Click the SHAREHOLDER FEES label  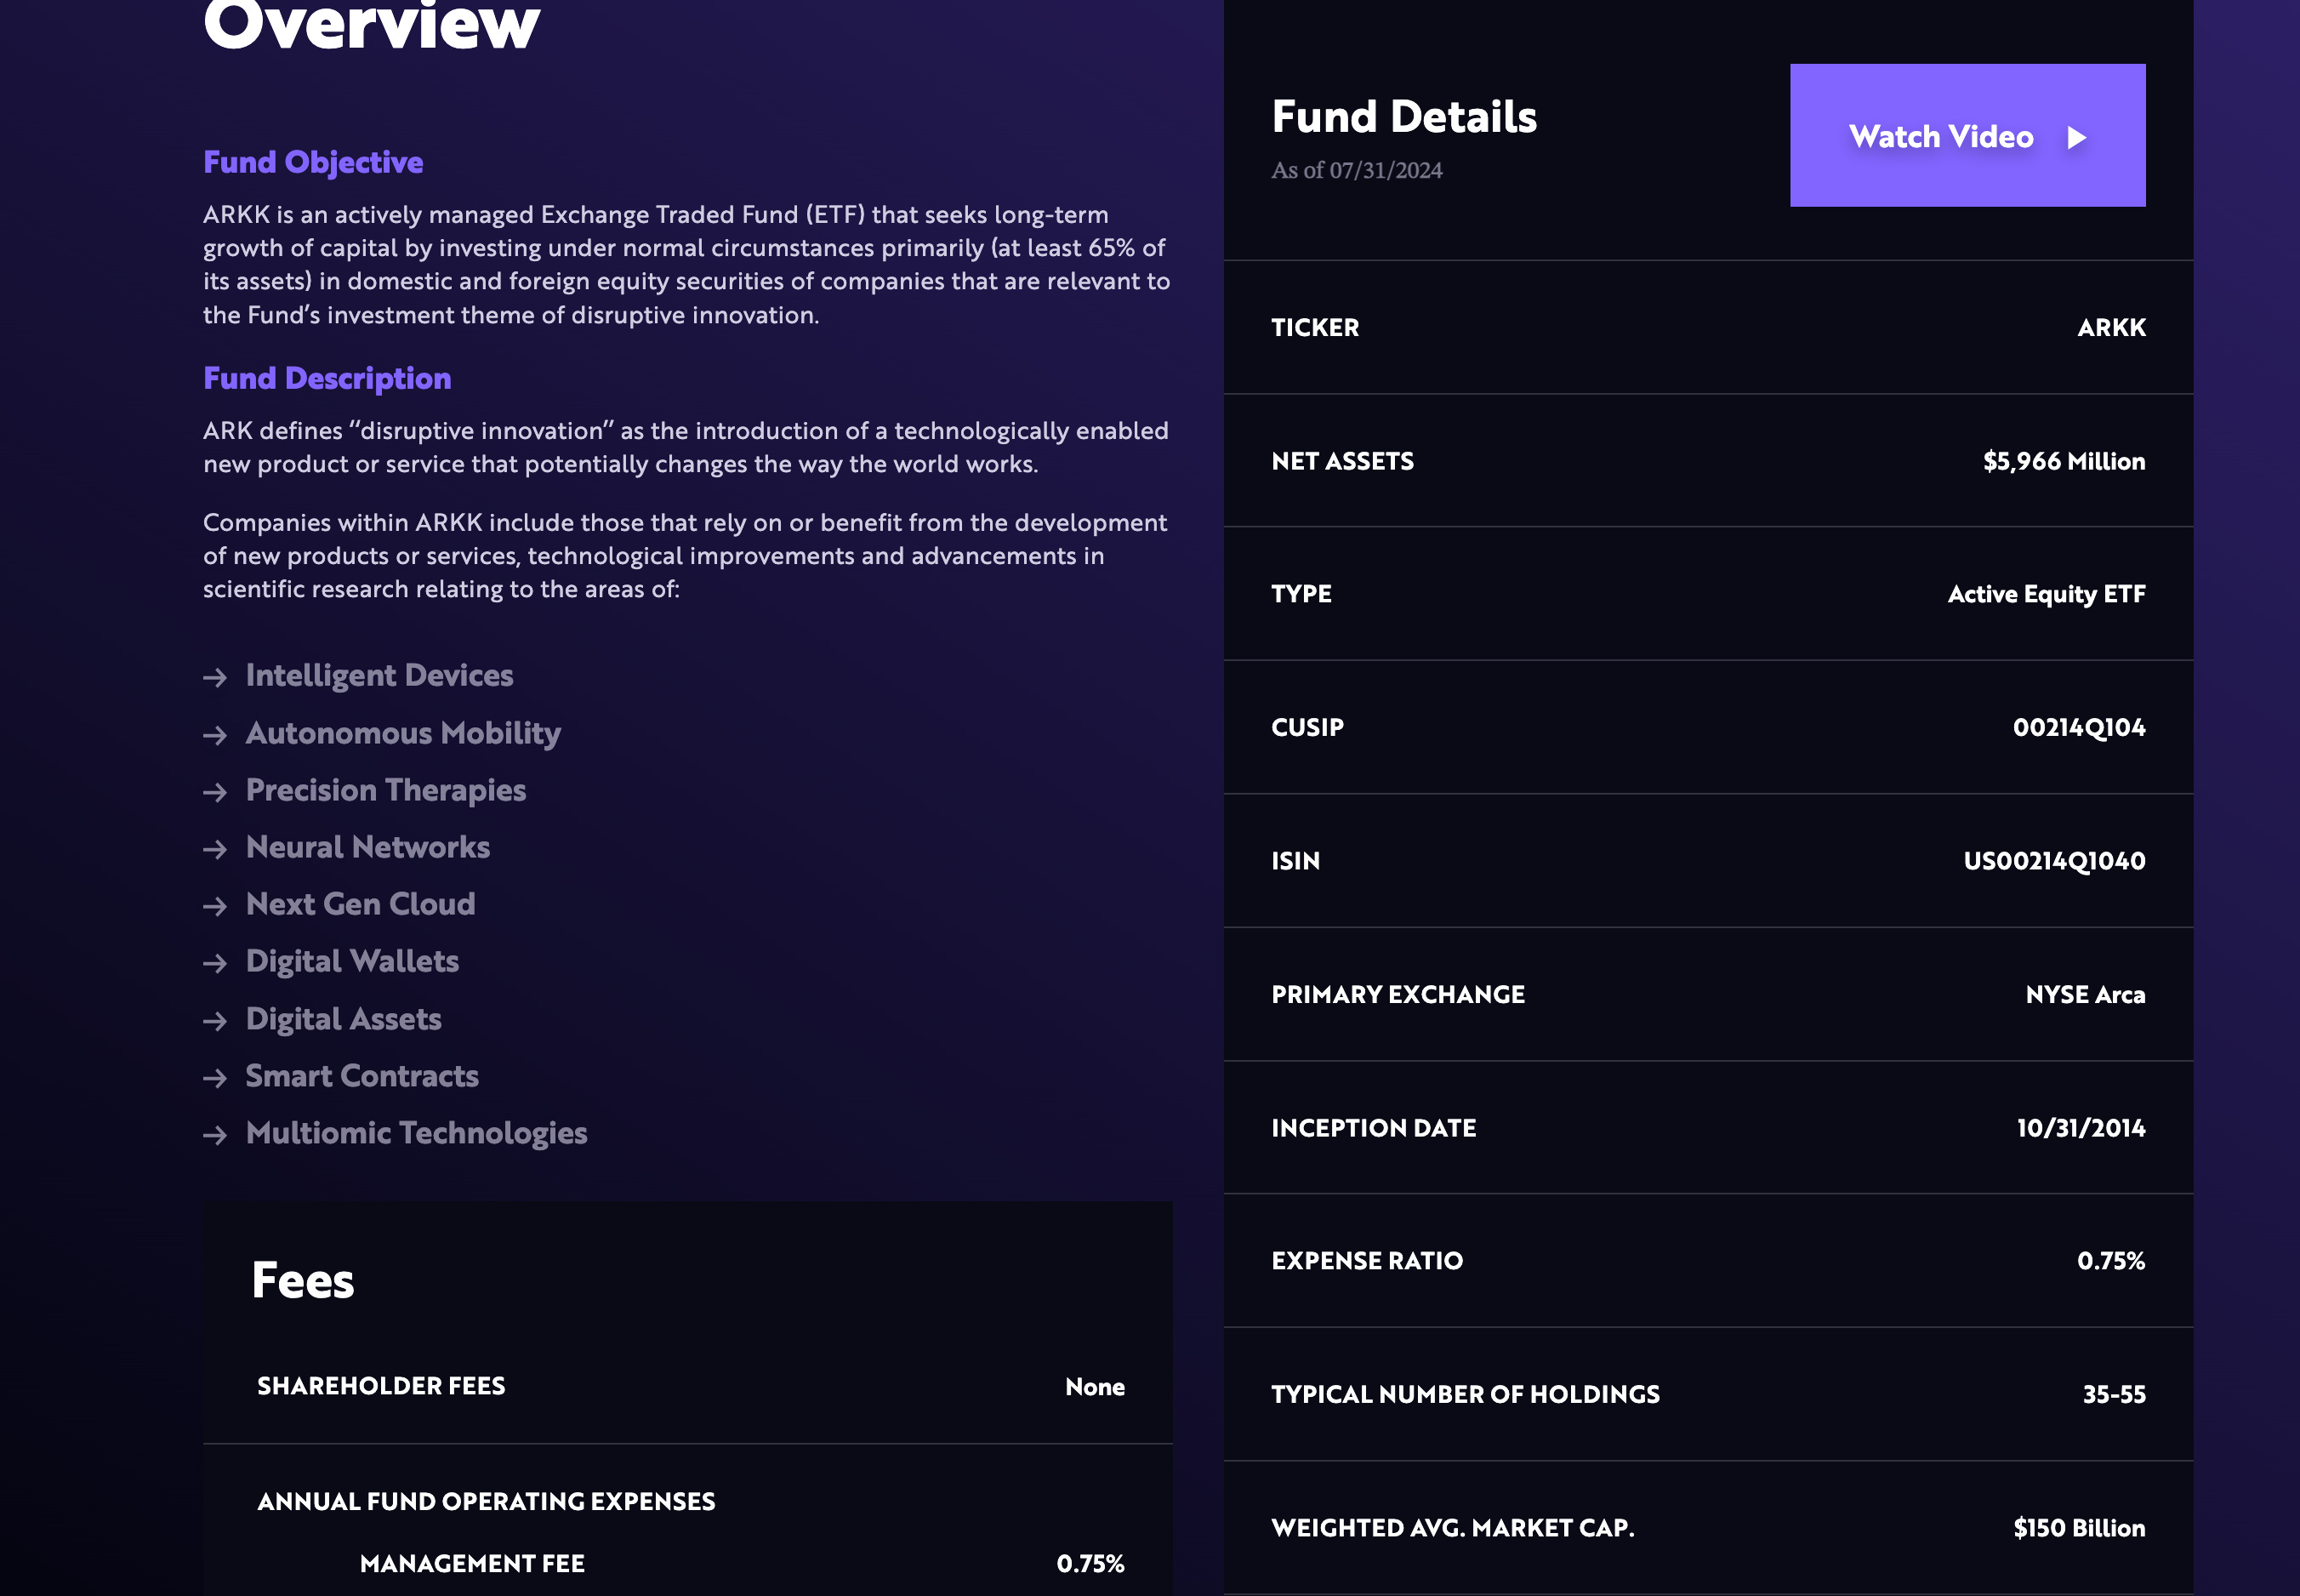(x=382, y=1386)
